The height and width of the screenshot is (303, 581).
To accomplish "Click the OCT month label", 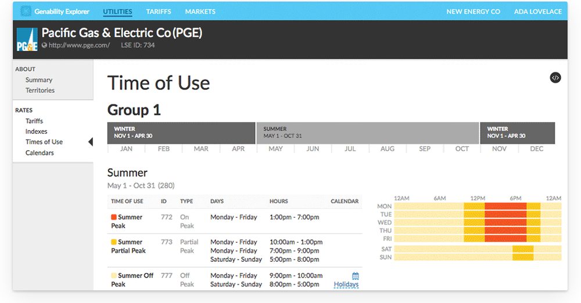I will tap(462, 148).
